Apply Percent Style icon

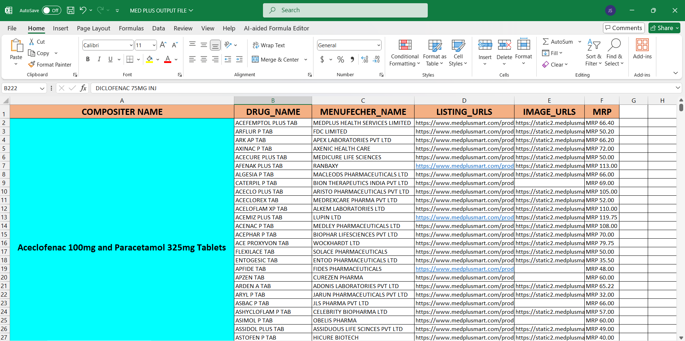click(x=341, y=59)
